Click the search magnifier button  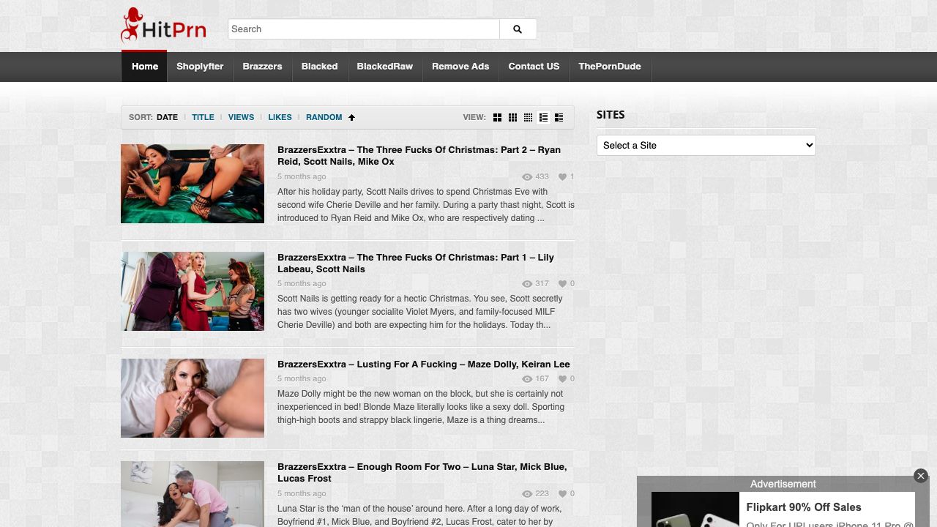(518, 29)
